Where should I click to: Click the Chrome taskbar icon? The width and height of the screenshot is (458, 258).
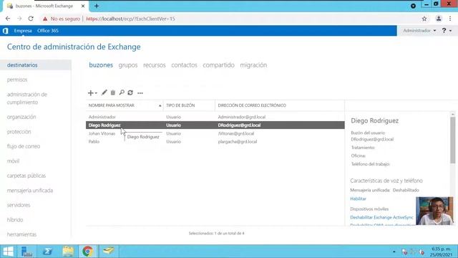[87, 252]
